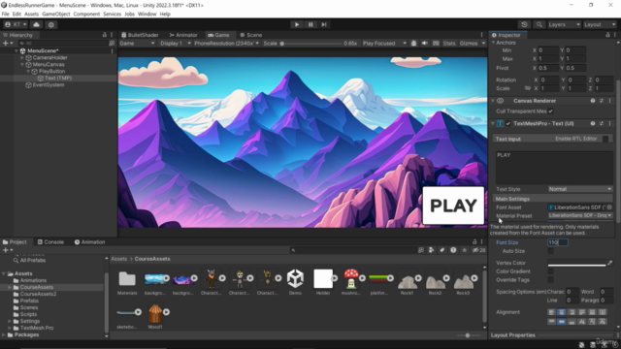The height and width of the screenshot is (349, 621).
Task: Lock the Inspector panel
Action: coord(607,35)
